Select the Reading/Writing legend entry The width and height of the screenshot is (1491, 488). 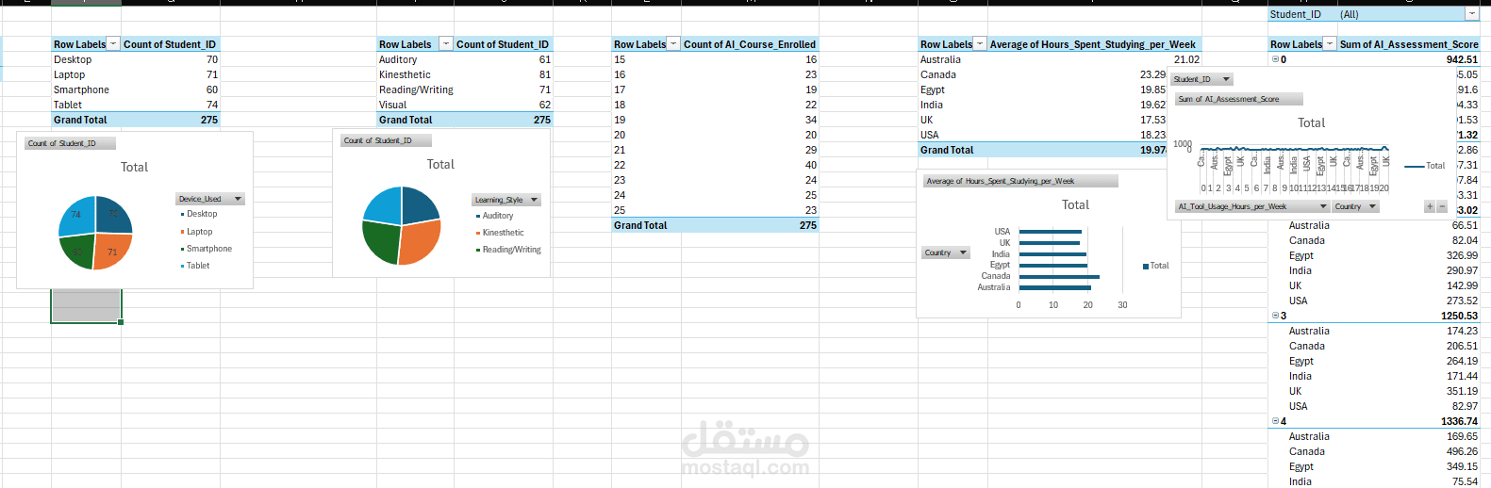click(x=508, y=250)
